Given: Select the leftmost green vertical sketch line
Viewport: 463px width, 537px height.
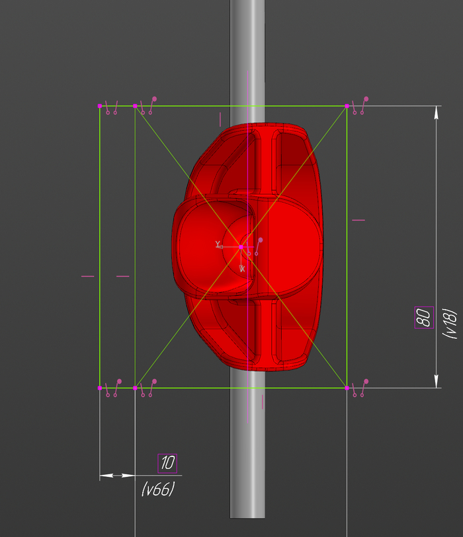Looking at the screenshot, I should [100, 198].
